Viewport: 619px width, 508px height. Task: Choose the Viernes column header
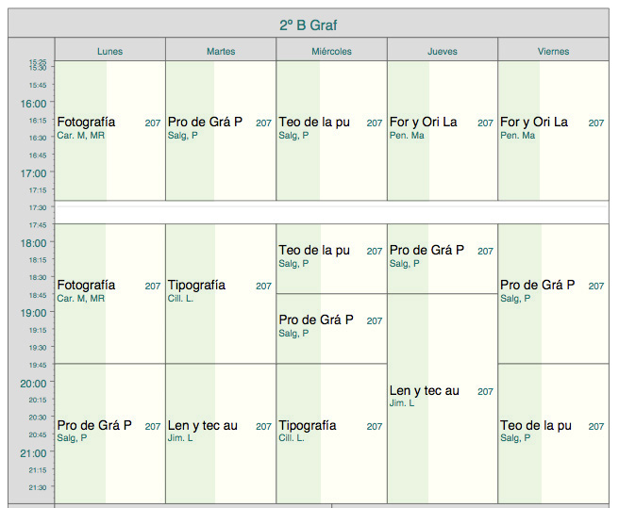coord(553,51)
